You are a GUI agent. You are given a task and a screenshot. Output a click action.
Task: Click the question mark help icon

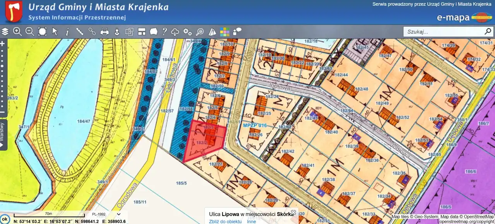(164, 32)
